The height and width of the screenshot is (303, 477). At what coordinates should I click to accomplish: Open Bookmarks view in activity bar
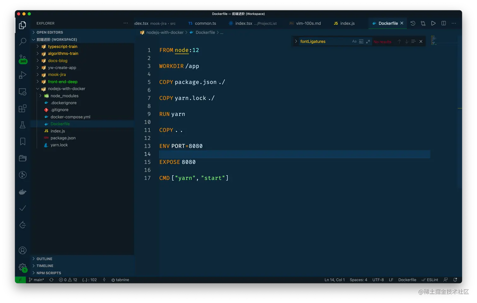pyautogui.click(x=22, y=142)
